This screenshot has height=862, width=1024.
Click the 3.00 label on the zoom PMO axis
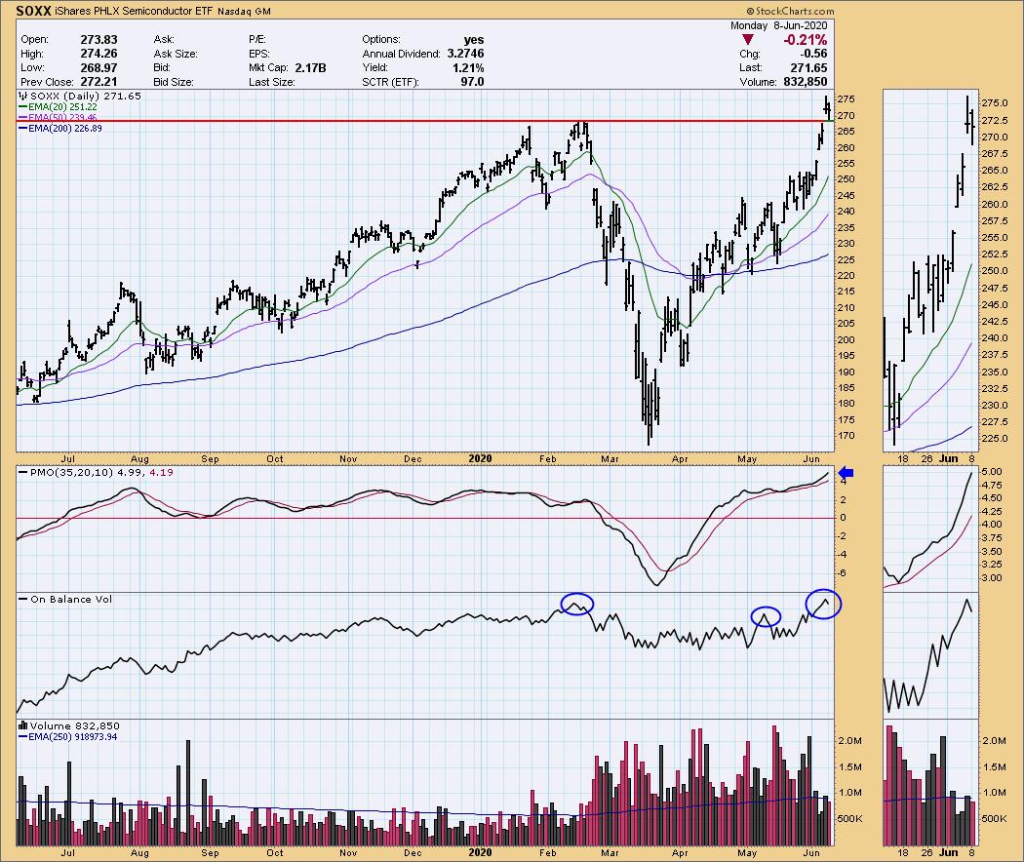point(992,578)
